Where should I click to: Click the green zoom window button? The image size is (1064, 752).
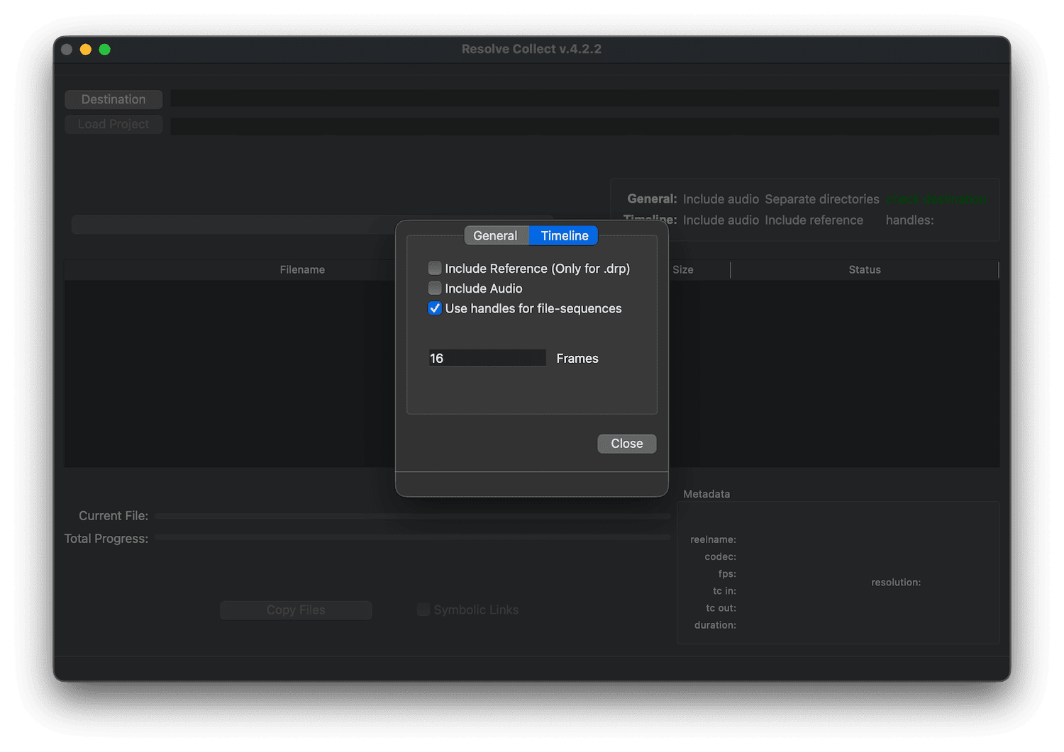pos(105,49)
